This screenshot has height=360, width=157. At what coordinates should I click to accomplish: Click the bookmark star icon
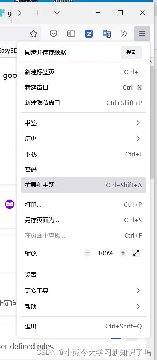(33, 34)
